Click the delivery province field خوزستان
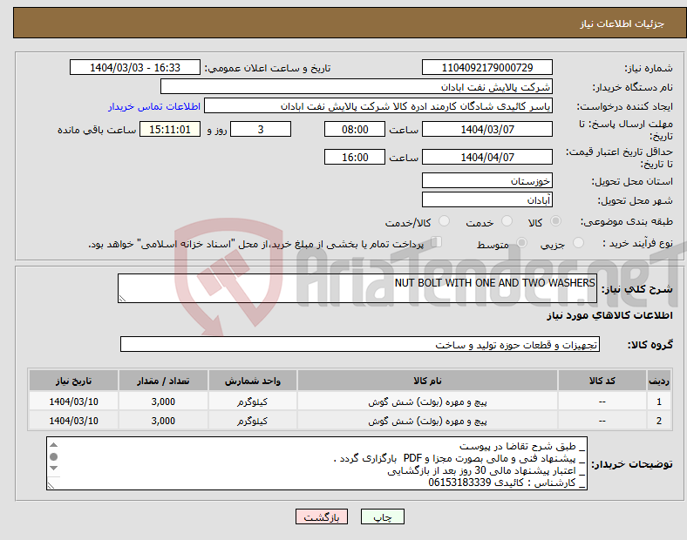 click(486, 180)
